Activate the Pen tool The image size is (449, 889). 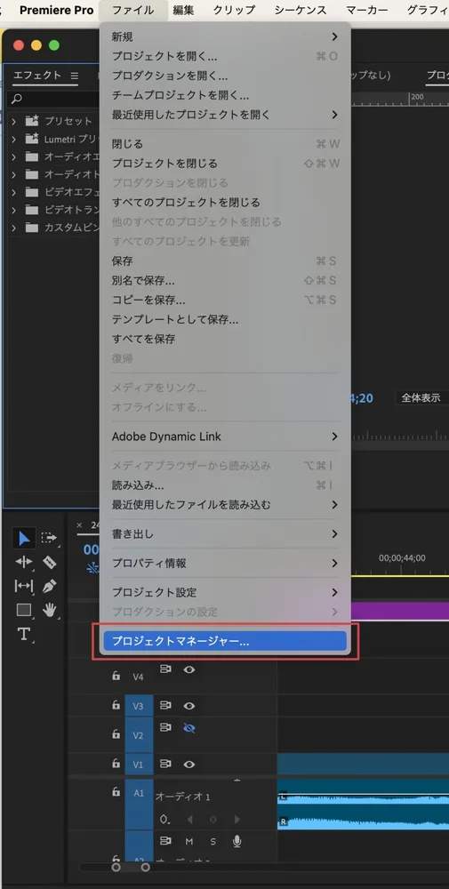[x=49, y=586]
